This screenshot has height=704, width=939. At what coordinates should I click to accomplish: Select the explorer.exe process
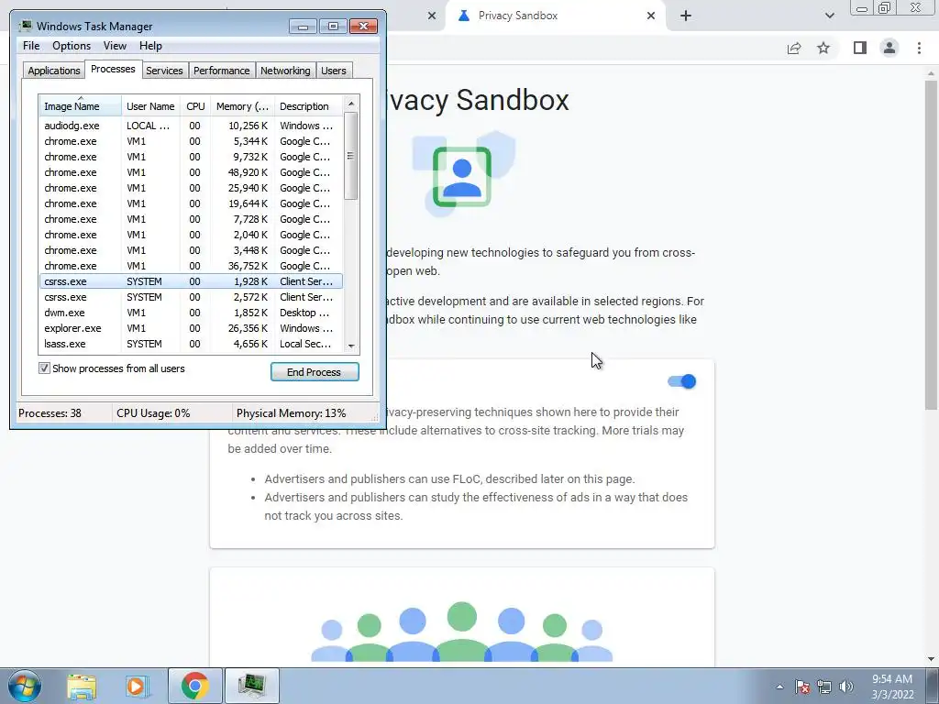tap(191, 328)
